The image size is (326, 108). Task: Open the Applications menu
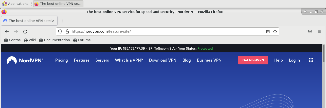click(15, 4)
